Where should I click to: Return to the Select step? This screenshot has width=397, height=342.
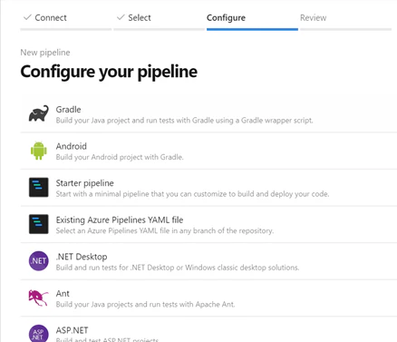click(x=134, y=18)
